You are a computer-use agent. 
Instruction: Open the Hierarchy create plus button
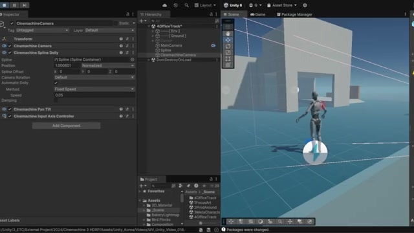[142, 21]
